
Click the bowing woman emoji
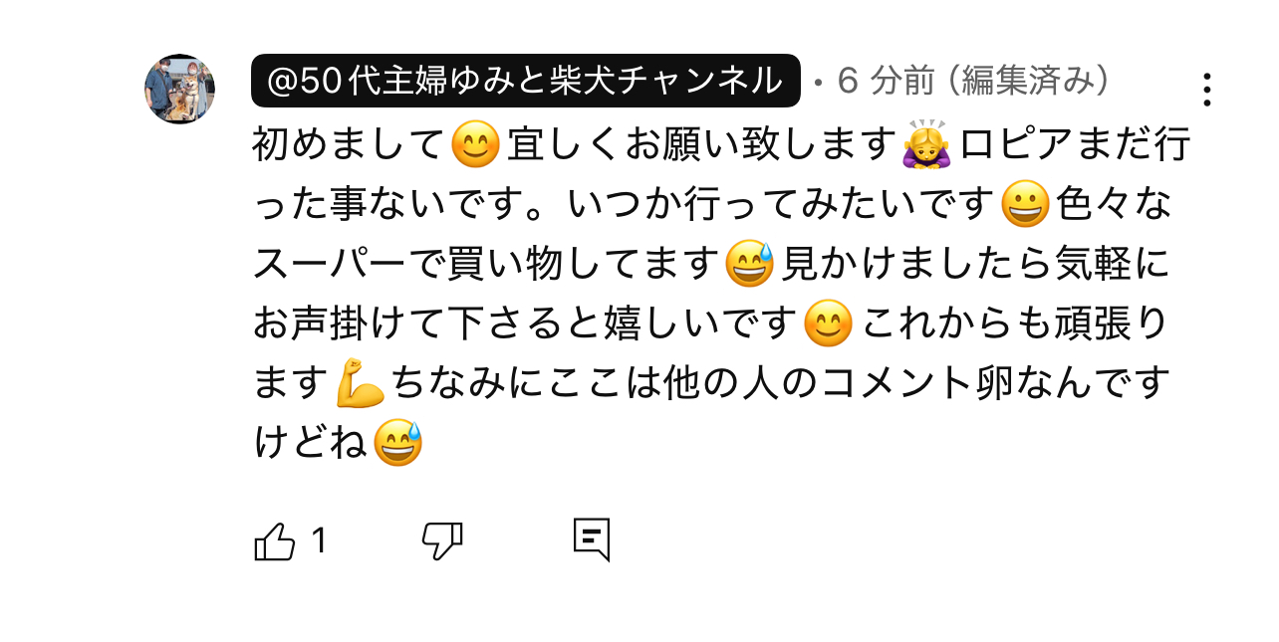pyautogui.click(x=926, y=145)
